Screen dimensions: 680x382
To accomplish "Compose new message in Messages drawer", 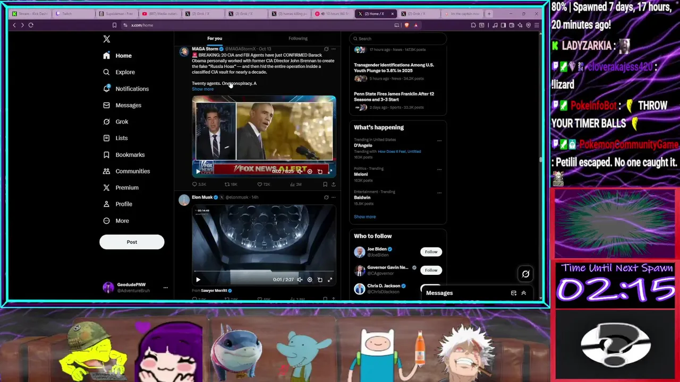I will (514, 293).
